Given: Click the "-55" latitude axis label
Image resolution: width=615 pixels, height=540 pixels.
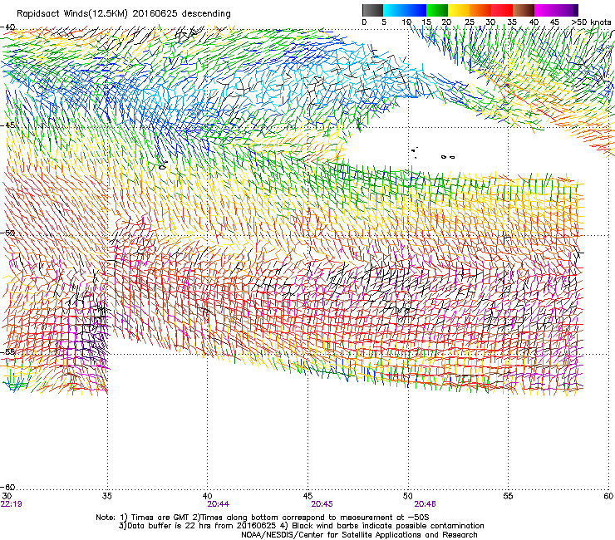Looking at the screenshot, I should 7,351.
